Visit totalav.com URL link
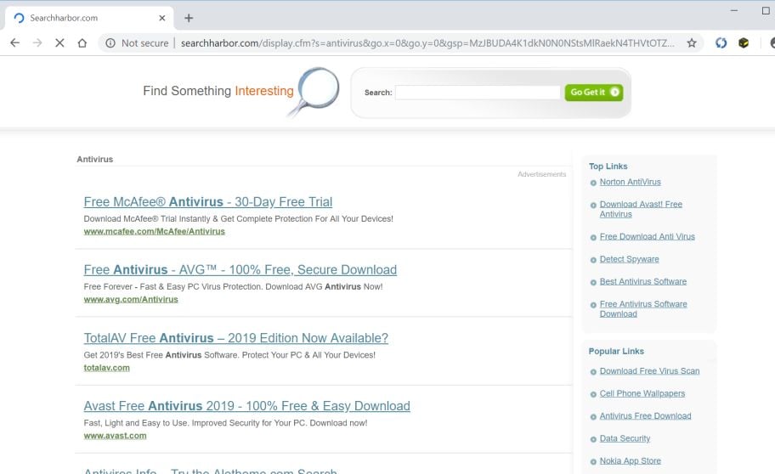 [x=107, y=368]
